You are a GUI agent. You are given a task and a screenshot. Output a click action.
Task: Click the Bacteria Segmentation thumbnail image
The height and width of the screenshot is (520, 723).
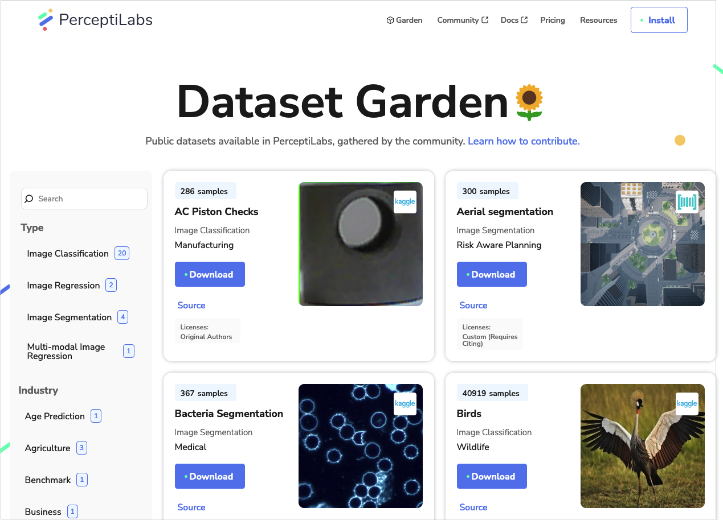point(361,446)
